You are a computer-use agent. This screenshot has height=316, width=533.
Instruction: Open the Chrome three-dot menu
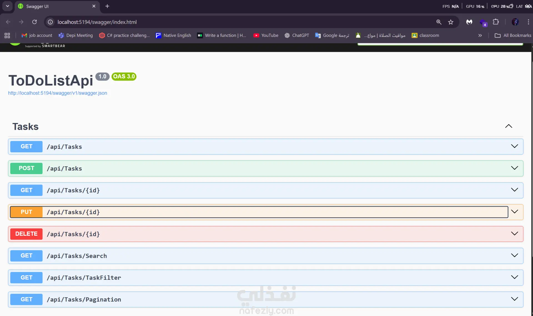pos(528,22)
